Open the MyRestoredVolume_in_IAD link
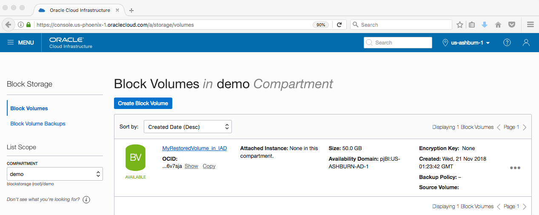Screen dimensions: 539x215 pos(194,148)
